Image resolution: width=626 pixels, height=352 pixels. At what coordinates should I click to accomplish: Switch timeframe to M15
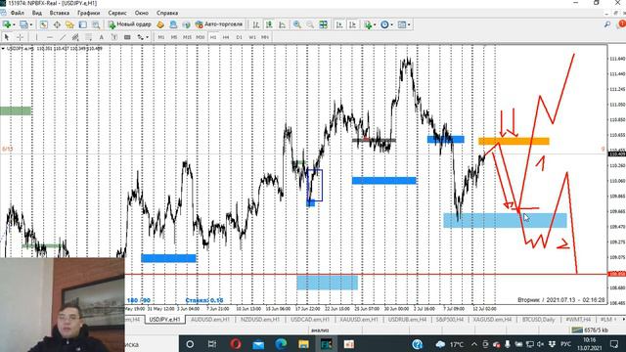point(187,37)
